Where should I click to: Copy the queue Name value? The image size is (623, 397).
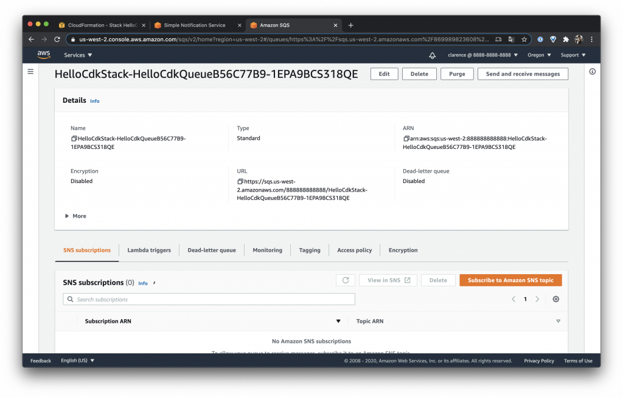pyautogui.click(x=74, y=139)
